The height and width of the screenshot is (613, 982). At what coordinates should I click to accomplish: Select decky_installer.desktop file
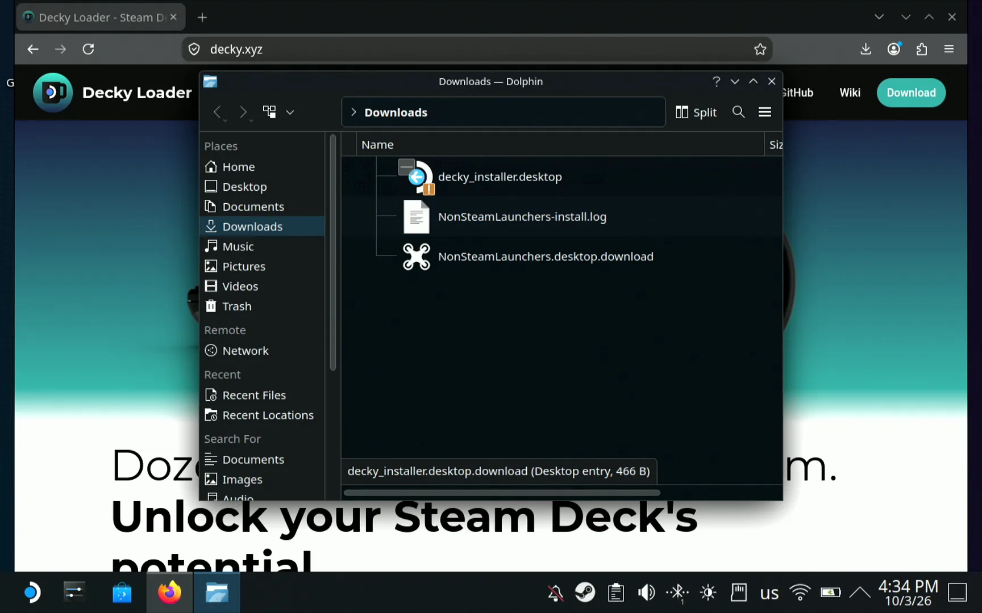[x=500, y=177]
